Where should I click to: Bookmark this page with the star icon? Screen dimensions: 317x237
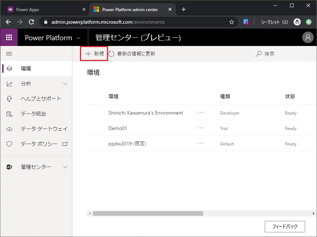pos(232,22)
